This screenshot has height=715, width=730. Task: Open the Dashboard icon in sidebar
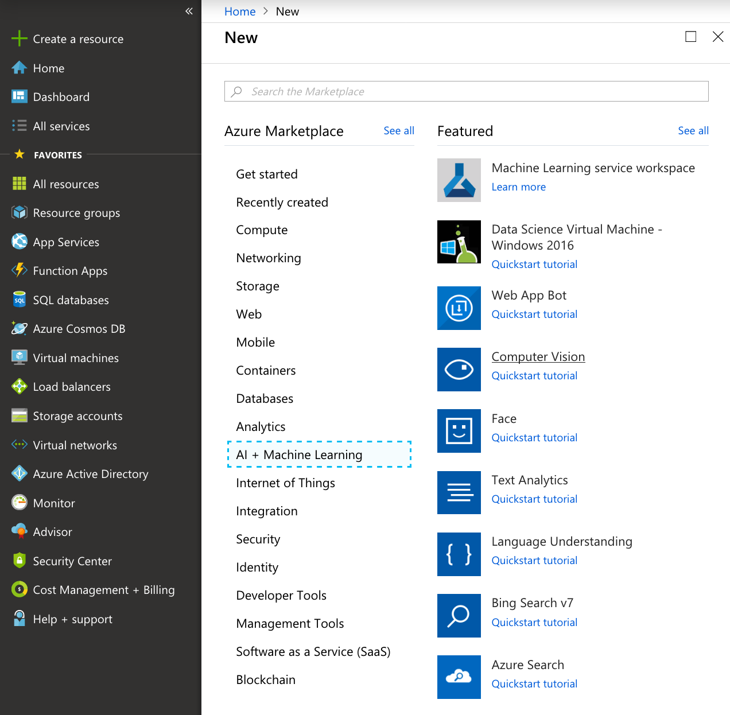pos(20,96)
